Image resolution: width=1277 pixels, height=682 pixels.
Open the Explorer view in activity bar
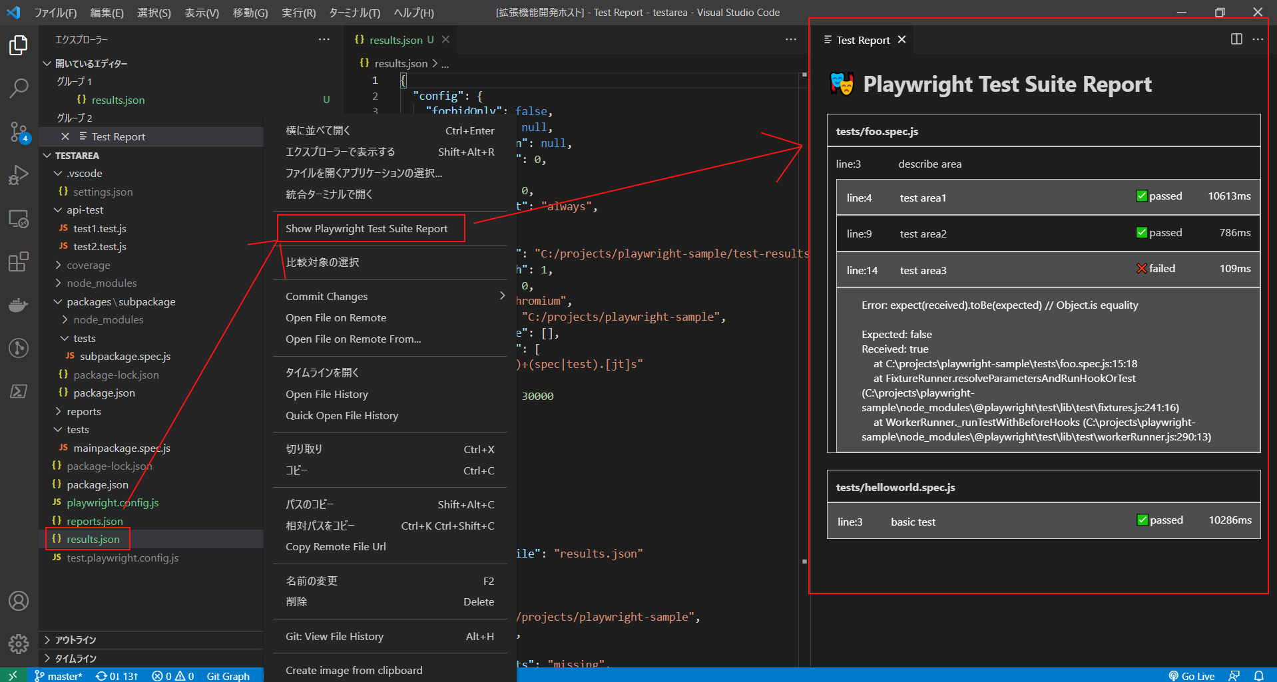[19, 45]
